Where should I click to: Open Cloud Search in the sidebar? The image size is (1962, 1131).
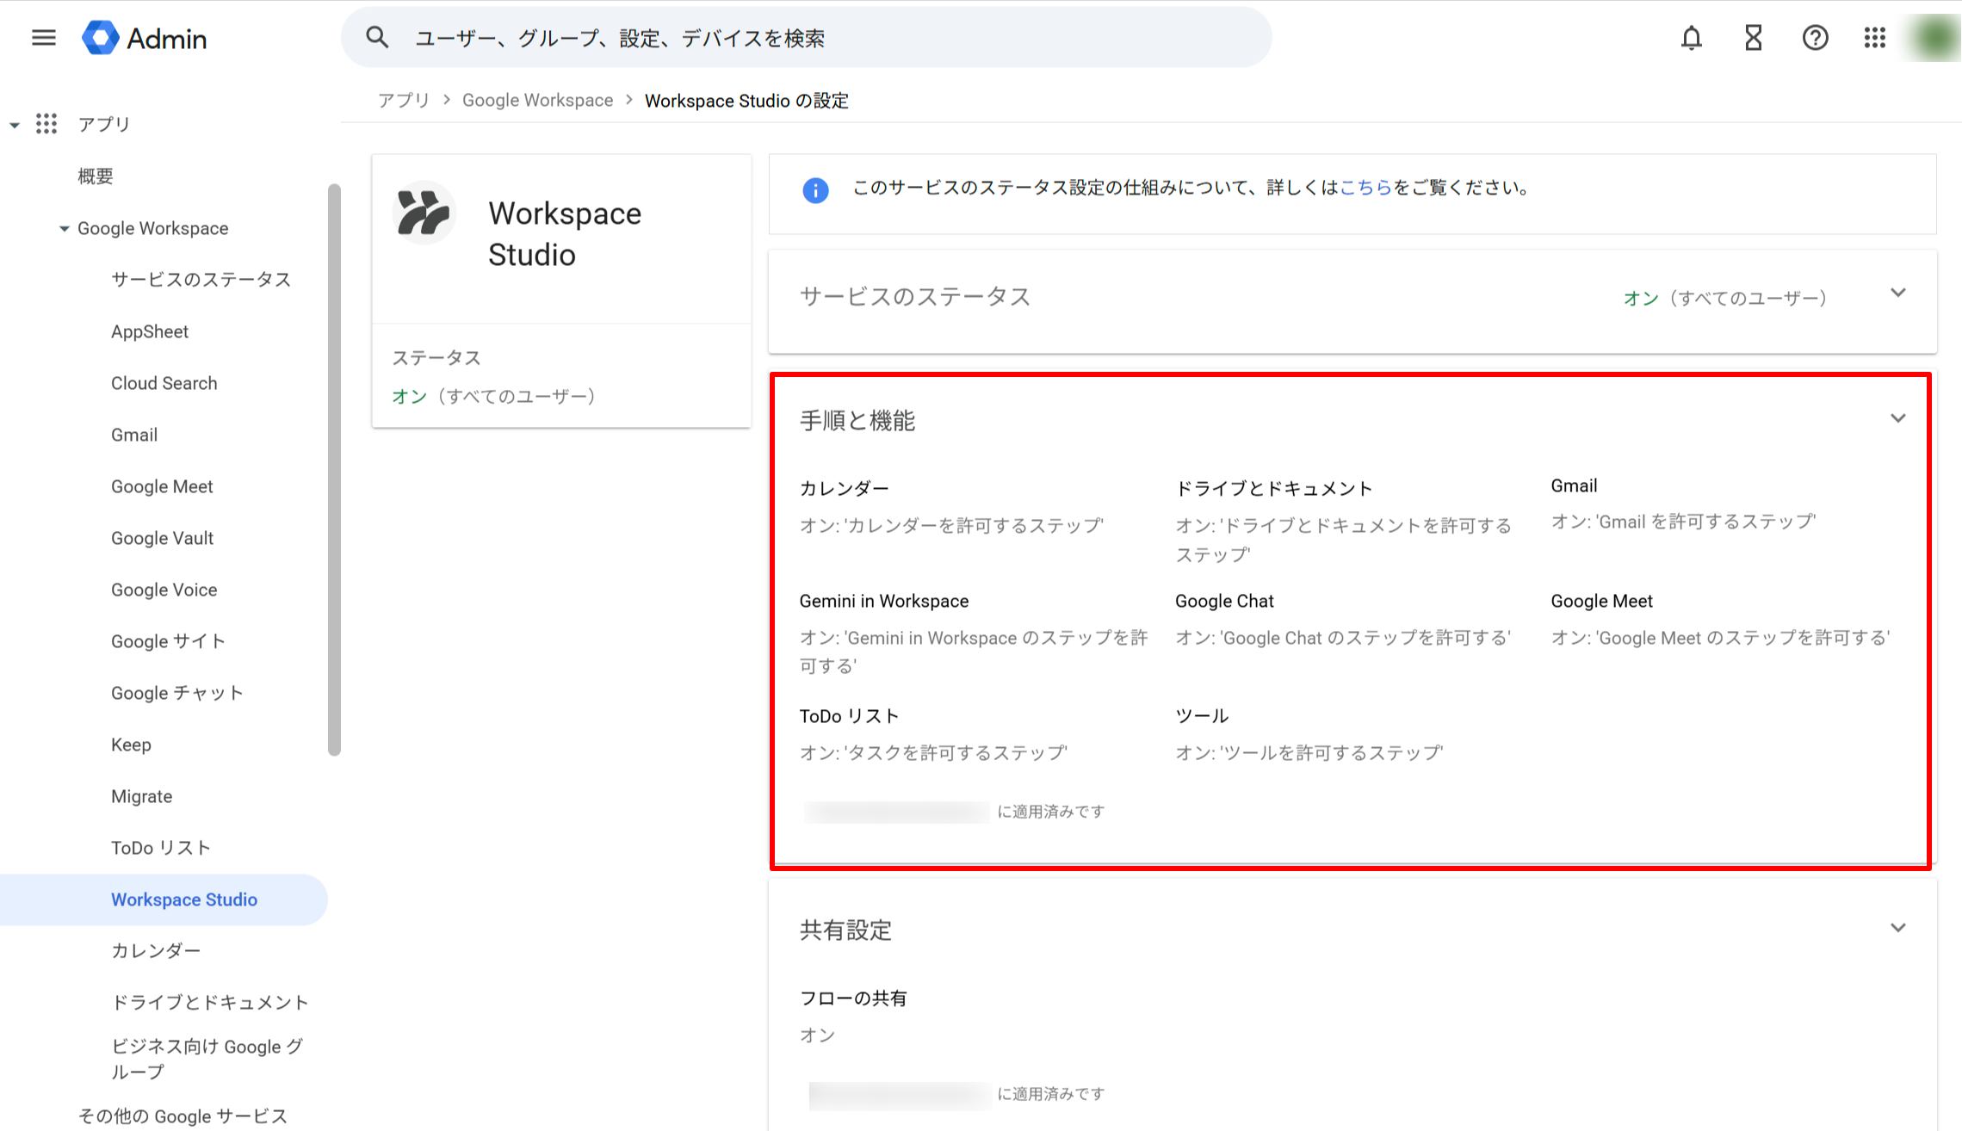164,383
